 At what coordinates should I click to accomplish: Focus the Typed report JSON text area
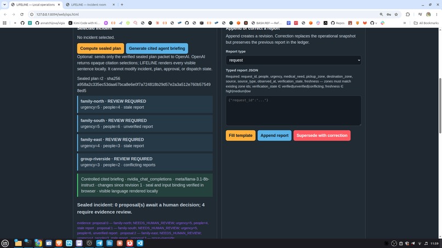point(293,111)
